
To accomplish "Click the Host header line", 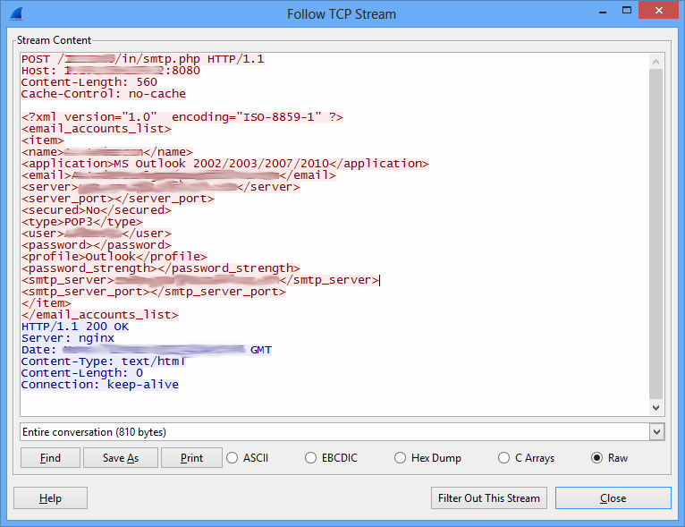I will [111, 71].
